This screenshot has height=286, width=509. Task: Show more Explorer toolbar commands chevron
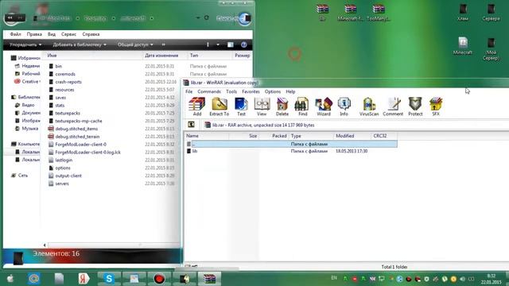(163, 44)
